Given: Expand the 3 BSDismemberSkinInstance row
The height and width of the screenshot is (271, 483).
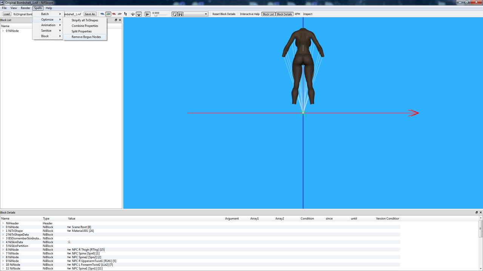Looking at the screenshot, I should (3, 238).
